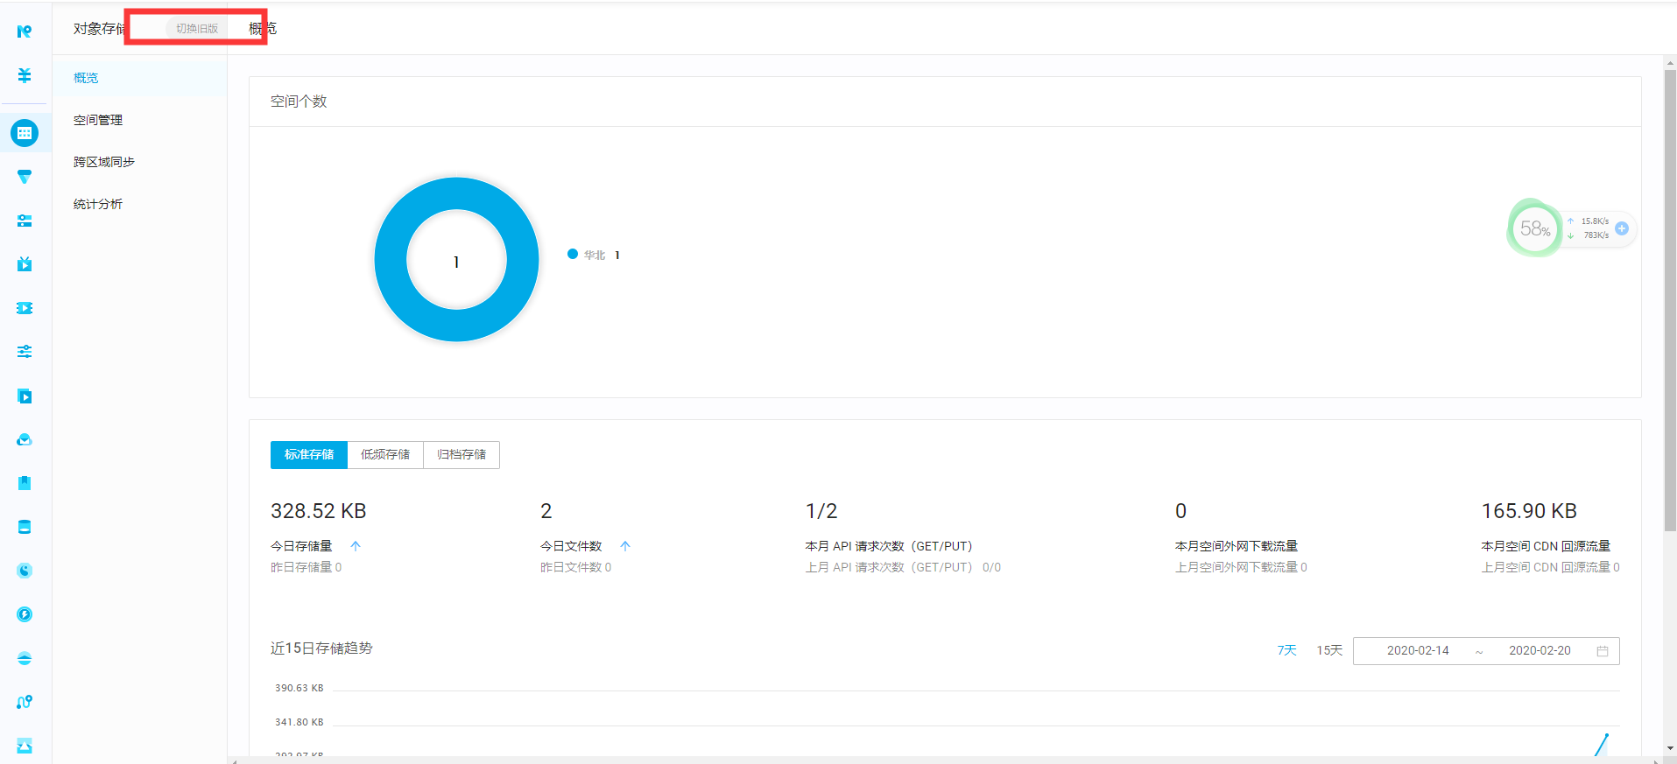Click the up arrow beside 今日存储量
This screenshot has width=1677, height=764.
pyautogui.click(x=356, y=546)
